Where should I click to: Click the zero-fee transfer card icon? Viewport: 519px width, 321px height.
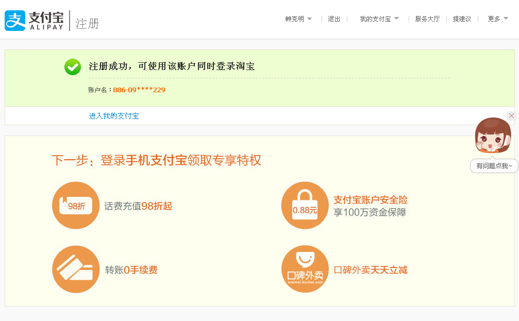76,269
